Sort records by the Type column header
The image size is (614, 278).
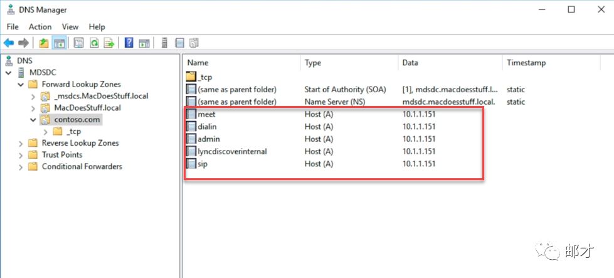[x=313, y=63]
